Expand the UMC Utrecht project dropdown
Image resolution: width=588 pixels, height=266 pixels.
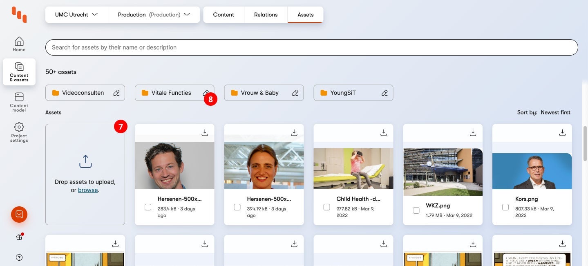click(76, 15)
